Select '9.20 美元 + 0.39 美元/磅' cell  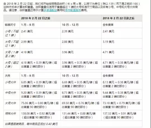tap(39, 94)
